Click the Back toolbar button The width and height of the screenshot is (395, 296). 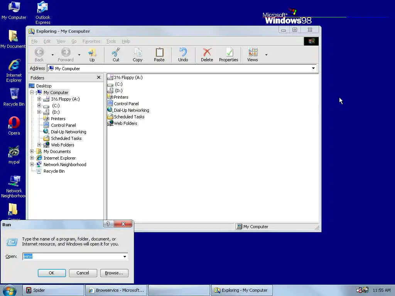click(x=39, y=55)
